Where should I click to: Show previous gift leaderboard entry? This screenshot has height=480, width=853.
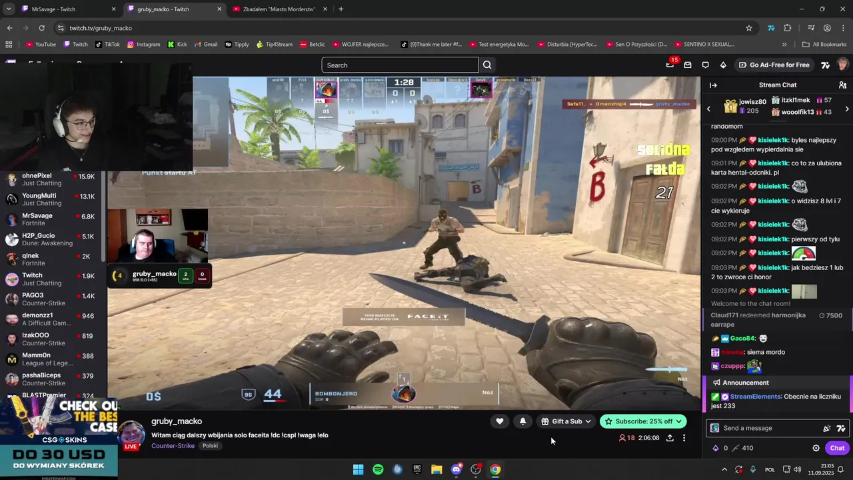(x=708, y=109)
